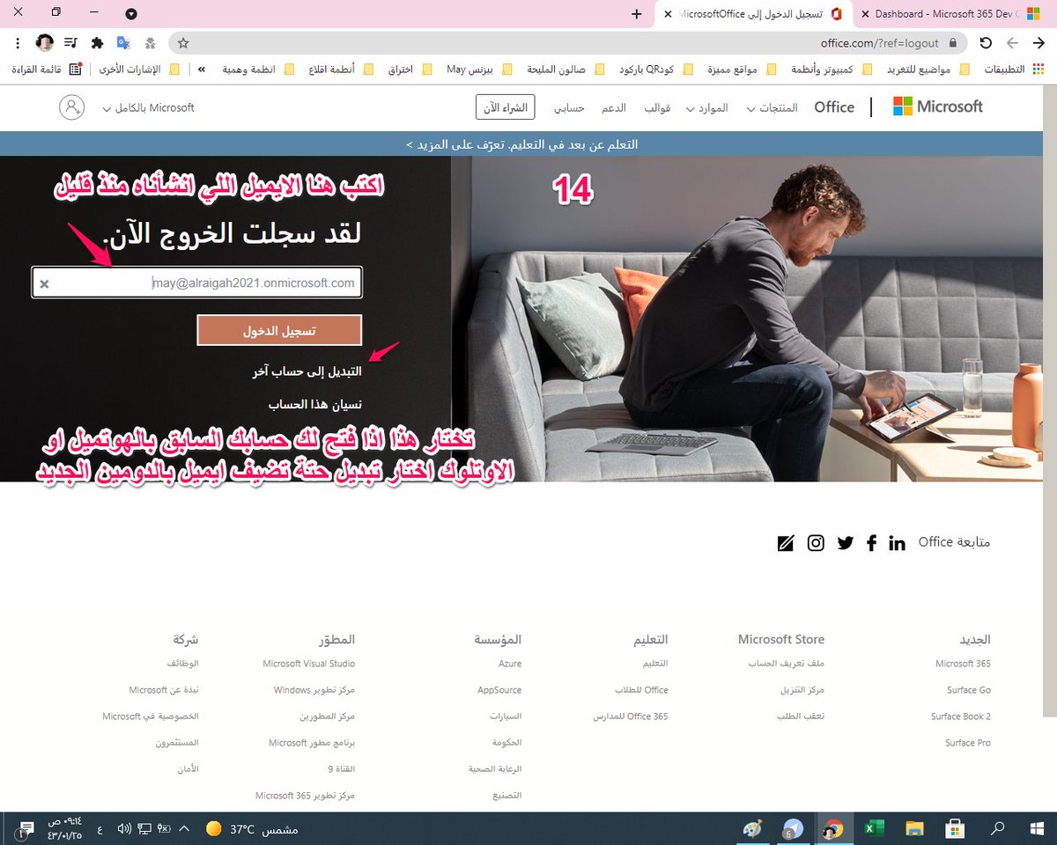
Task: Open the Azure footer link
Action: (510, 664)
